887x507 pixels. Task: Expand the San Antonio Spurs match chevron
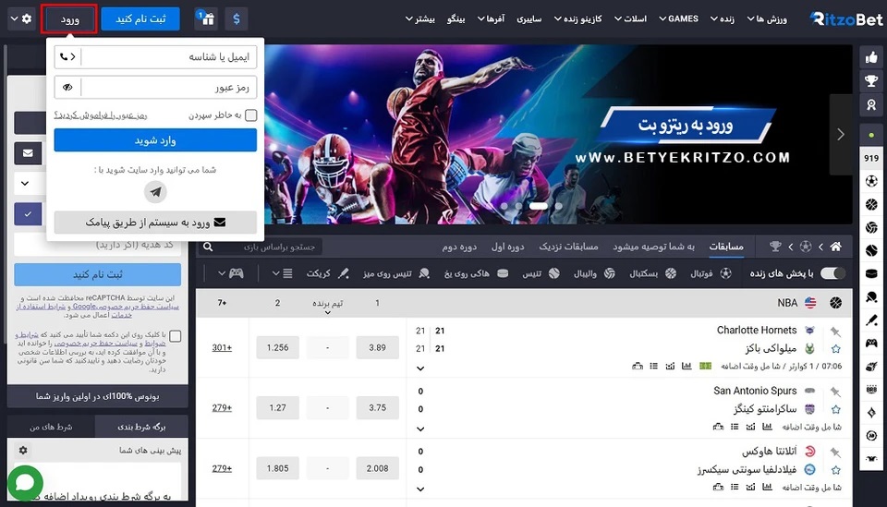(x=420, y=429)
